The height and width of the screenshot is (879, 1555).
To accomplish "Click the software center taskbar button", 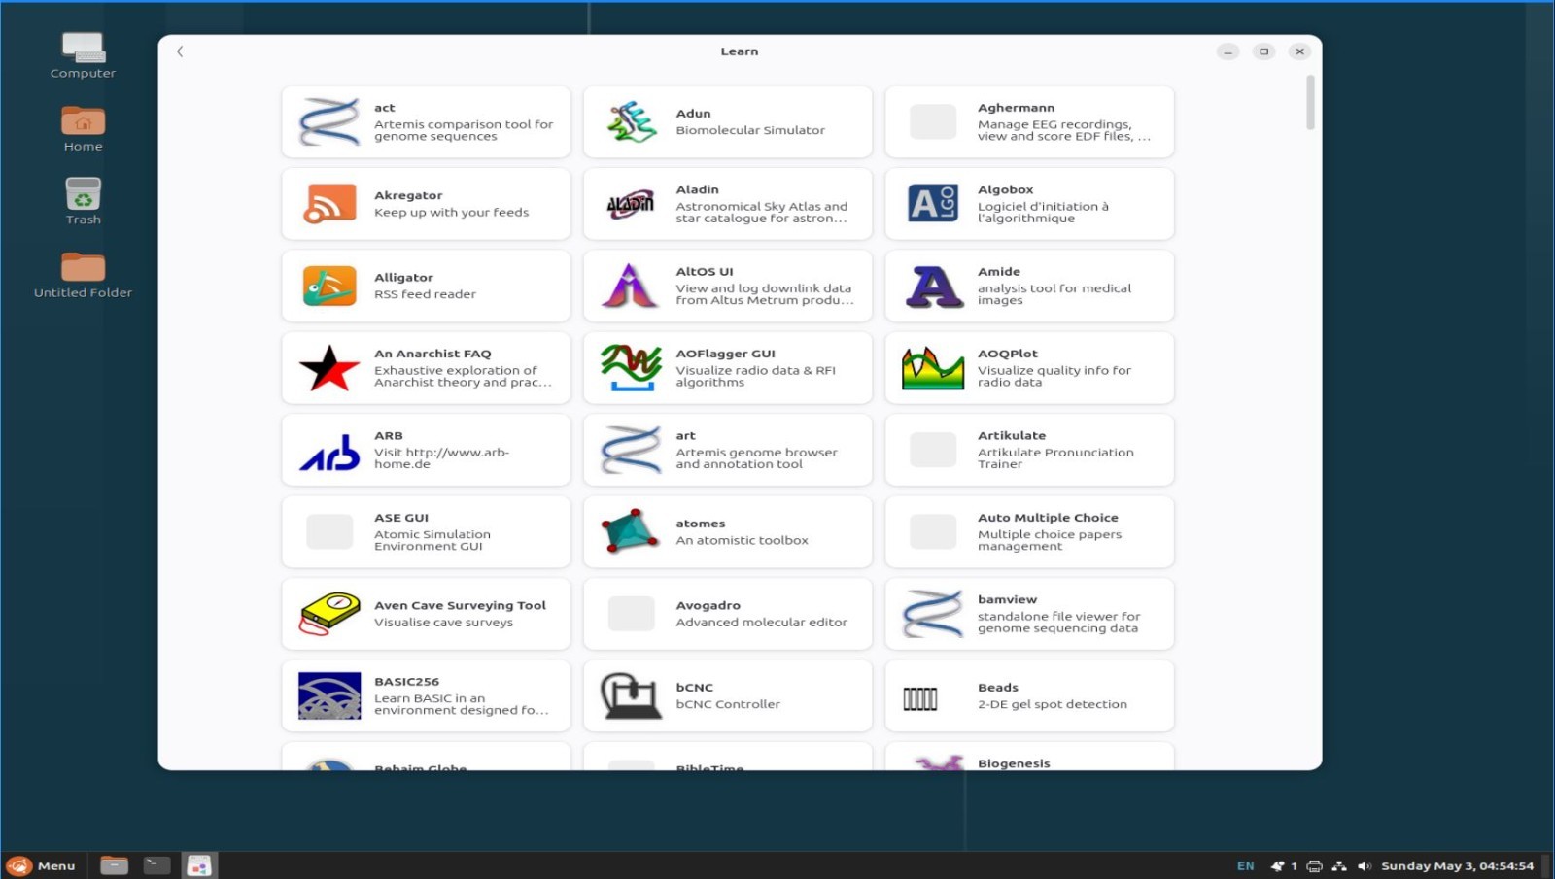I will [x=199, y=865].
